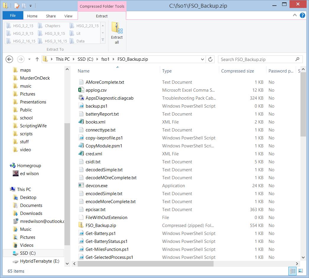Image resolution: width=309 pixels, height=278 pixels.
Task: Open Downloads in navigation pane
Action: click(x=31, y=213)
